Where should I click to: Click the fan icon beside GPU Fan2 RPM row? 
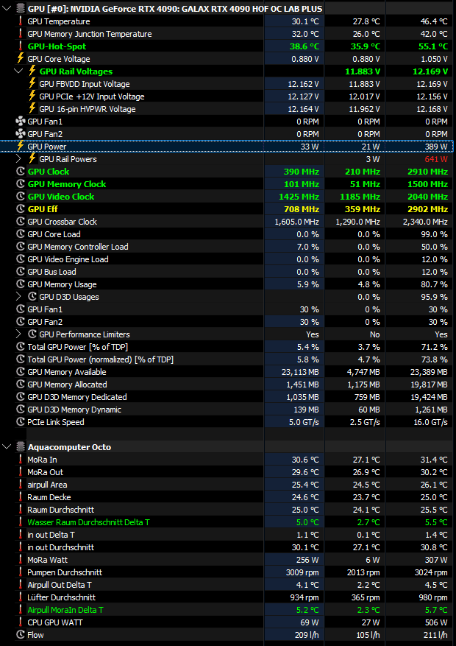(20, 134)
